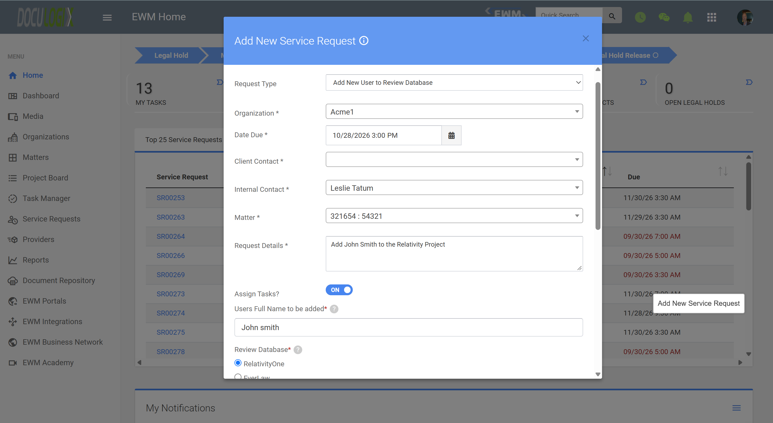Click sort arrows on Due column

coord(722,172)
